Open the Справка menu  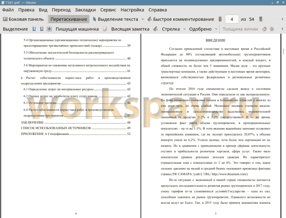click(x=158, y=10)
